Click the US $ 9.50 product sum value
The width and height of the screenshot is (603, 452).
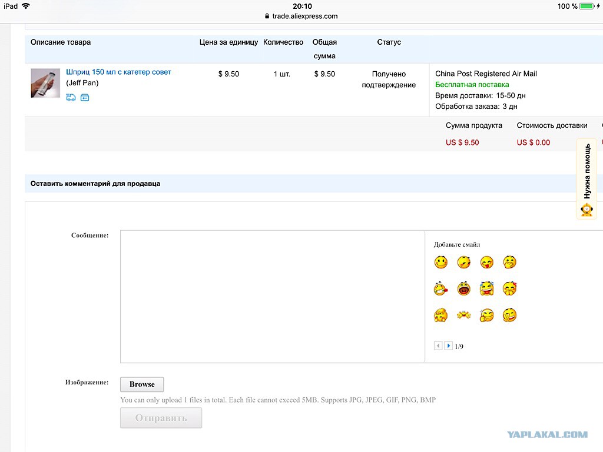pos(462,142)
